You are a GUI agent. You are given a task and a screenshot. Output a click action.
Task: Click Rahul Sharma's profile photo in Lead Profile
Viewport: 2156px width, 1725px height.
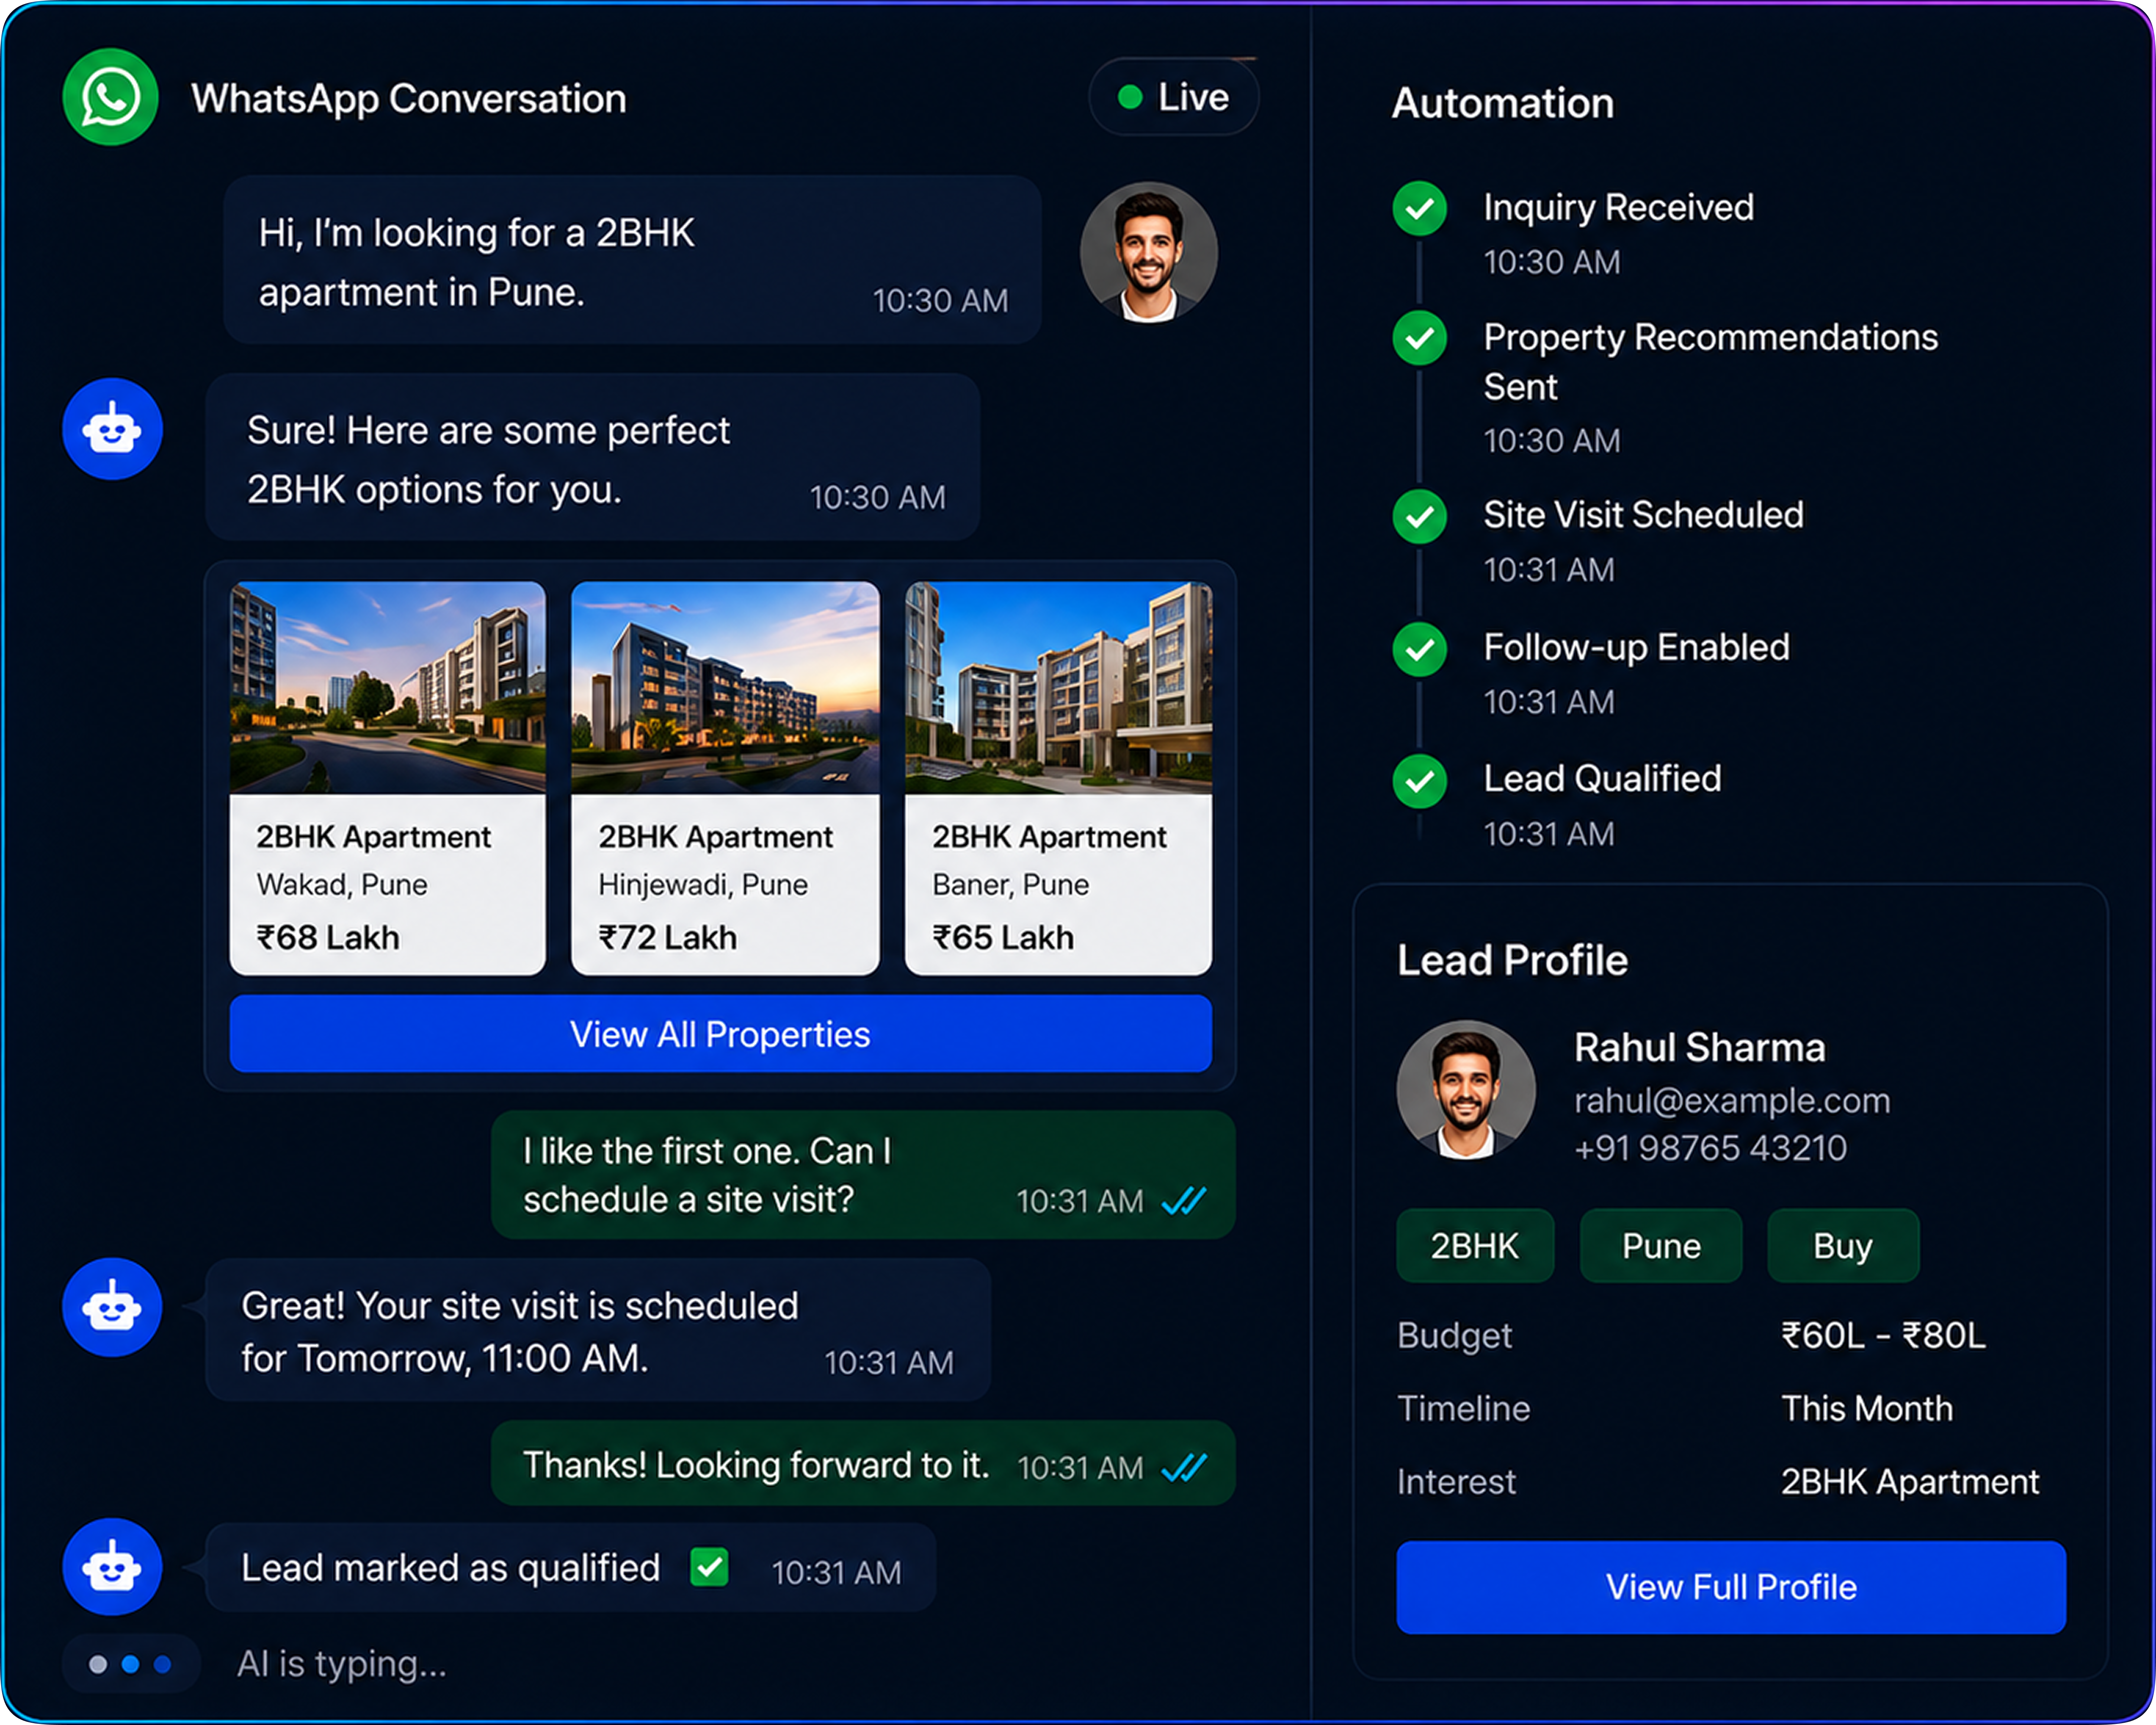click(1466, 1090)
